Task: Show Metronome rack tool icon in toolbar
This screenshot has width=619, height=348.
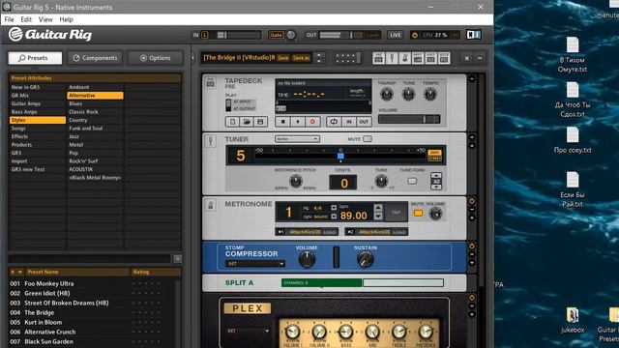Action: pyautogui.click(x=404, y=58)
